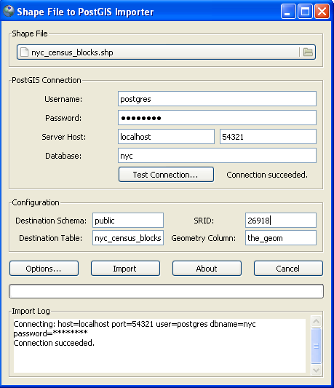334x388 pixels.
Task: Open the About dialog
Action: pyautogui.click(x=207, y=269)
